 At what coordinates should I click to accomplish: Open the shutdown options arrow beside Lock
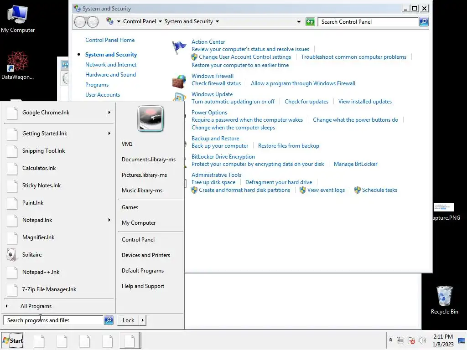[x=143, y=320]
